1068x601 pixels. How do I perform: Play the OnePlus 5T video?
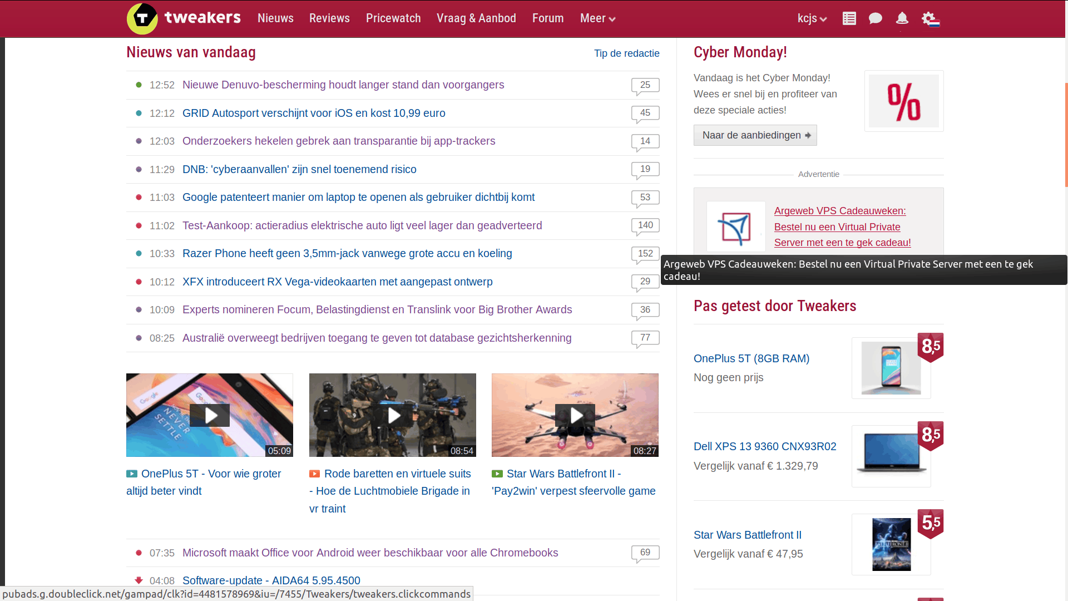[x=210, y=415]
